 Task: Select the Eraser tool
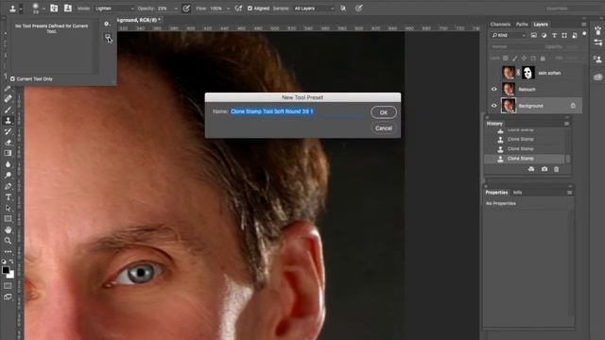(8, 143)
